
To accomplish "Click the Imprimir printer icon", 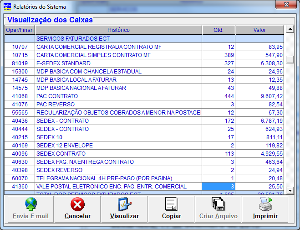I will coord(265,204).
